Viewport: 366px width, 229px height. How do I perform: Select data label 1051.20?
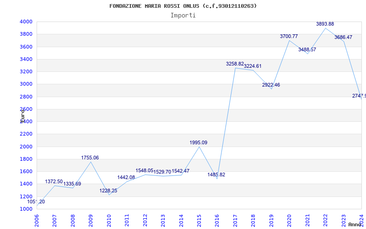point(36,202)
